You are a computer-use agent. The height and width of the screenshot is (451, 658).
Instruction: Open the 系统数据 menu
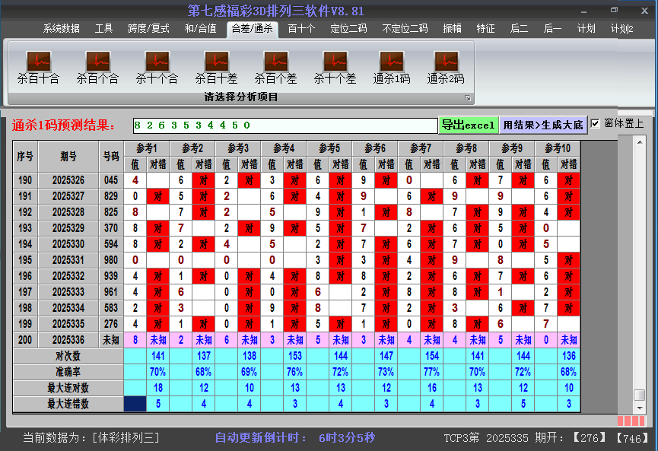point(61,29)
